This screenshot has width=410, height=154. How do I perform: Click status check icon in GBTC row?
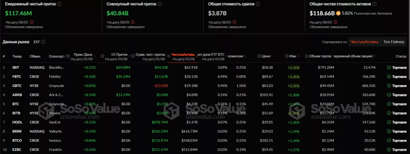389,86
